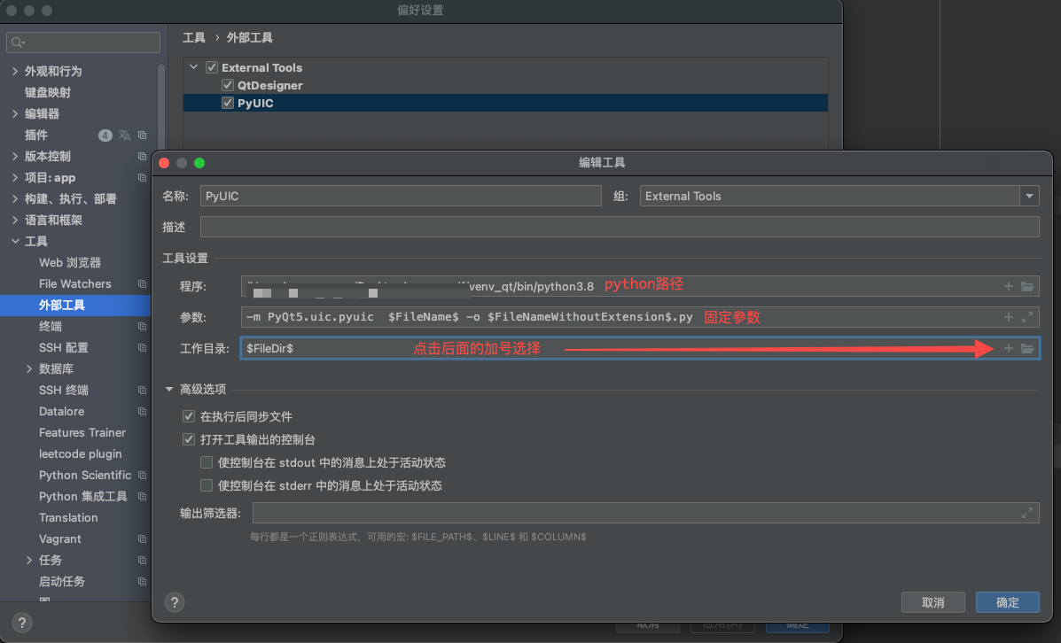Click the project-level icon beside File Watchers
The height and width of the screenshot is (643, 1061).
pyautogui.click(x=142, y=284)
